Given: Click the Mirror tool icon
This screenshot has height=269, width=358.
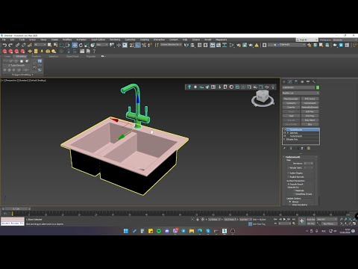Looking at the screenshot, I should (186, 45).
